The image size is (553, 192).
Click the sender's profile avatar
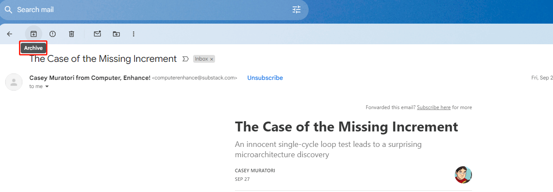(x=14, y=82)
